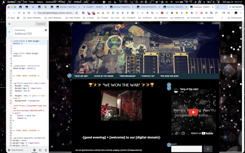
Task: Hide the Customizer controls
Action: coord(15,150)
